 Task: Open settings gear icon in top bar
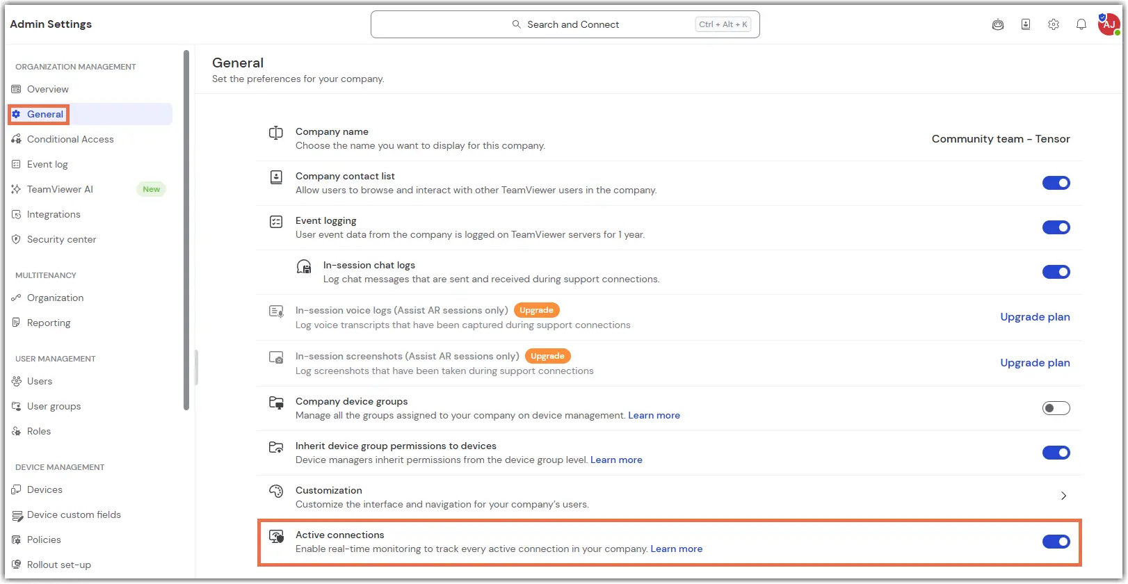click(1054, 24)
